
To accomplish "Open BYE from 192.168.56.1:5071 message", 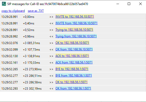I will (74, 76).
